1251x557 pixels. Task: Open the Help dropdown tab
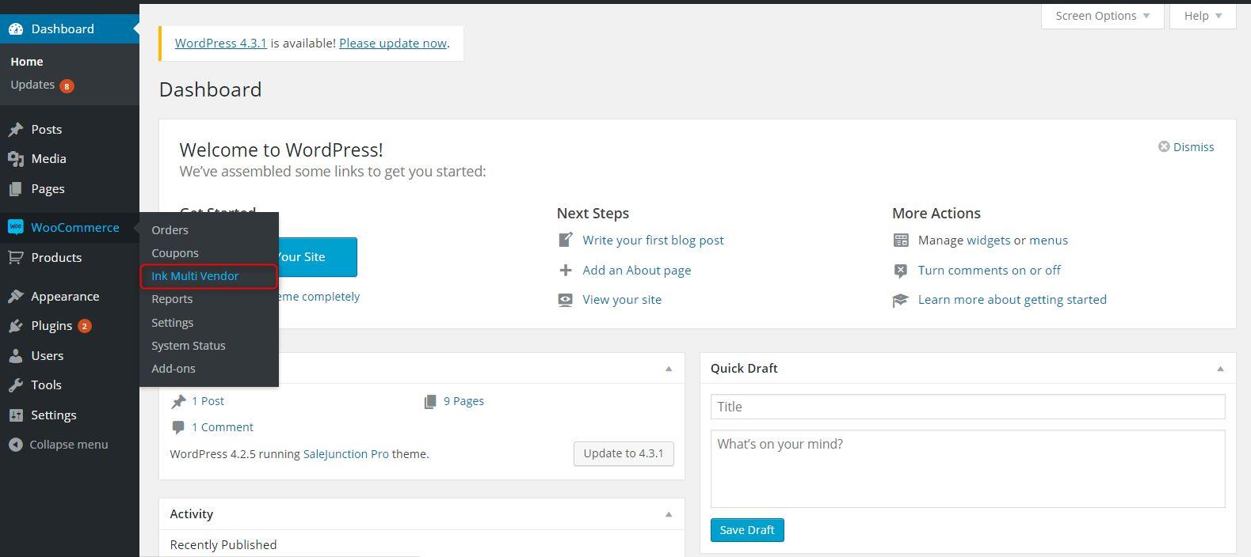click(1203, 16)
